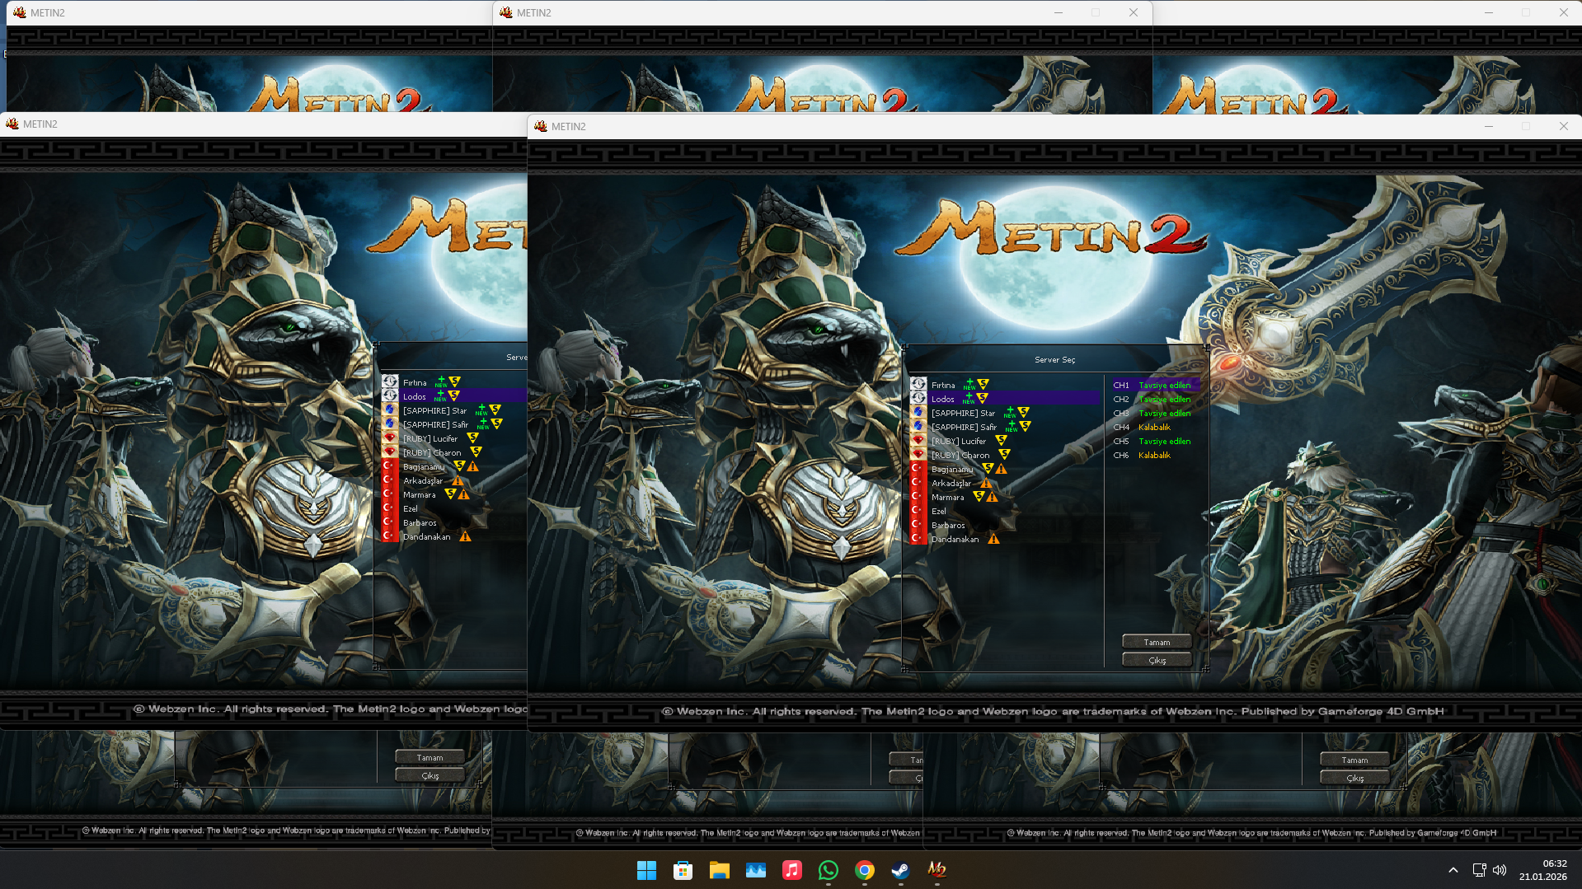Image resolution: width=1582 pixels, height=889 pixels.
Task: Click Çıkış in the front Server Seç dialog
Action: tap(1157, 660)
